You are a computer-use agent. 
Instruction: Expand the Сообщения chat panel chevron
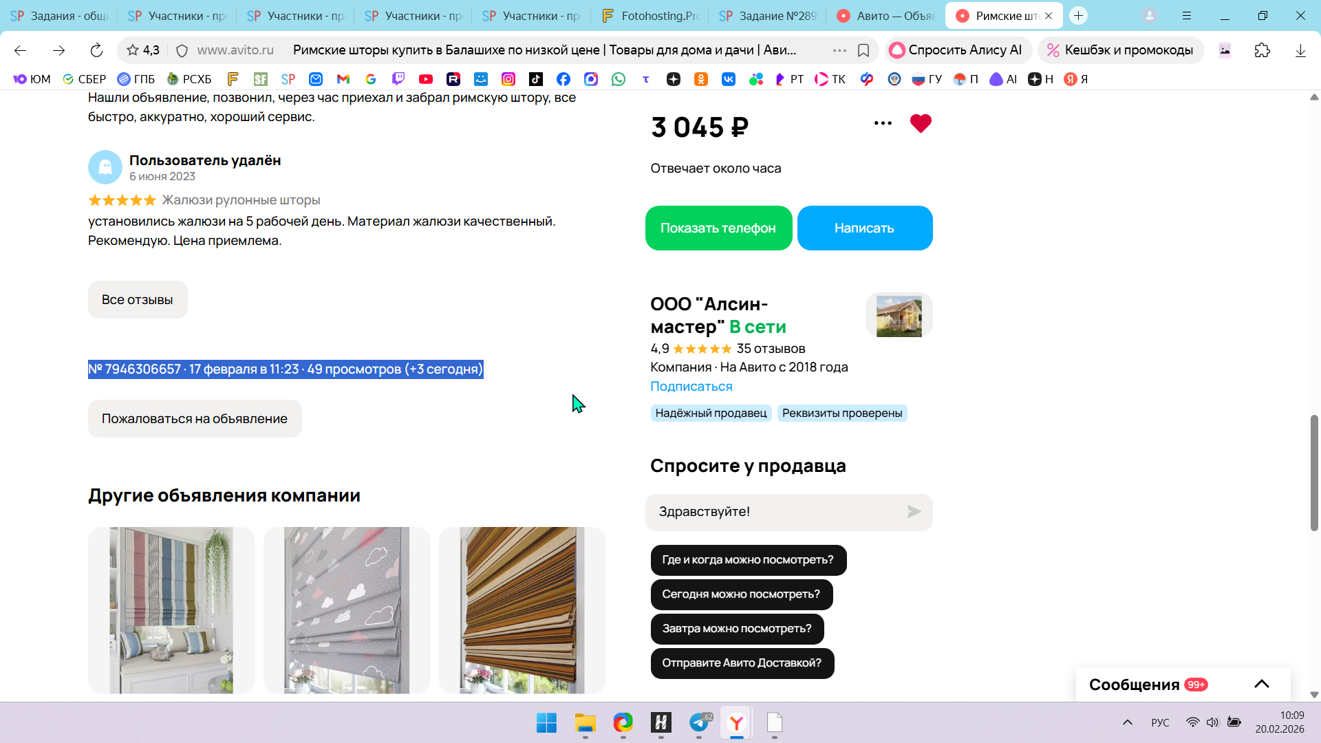click(1261, 684)
